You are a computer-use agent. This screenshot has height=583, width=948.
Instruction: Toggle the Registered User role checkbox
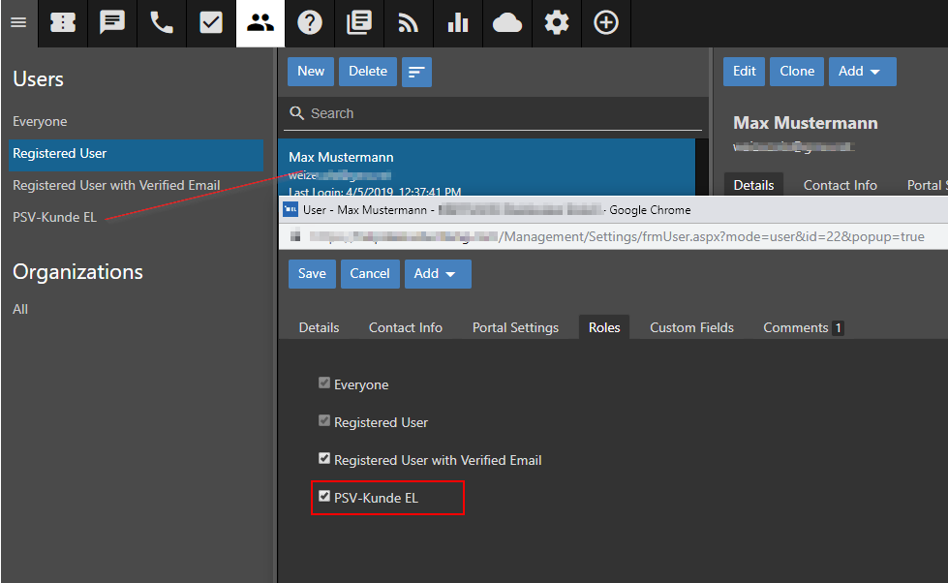pos(324,421)
